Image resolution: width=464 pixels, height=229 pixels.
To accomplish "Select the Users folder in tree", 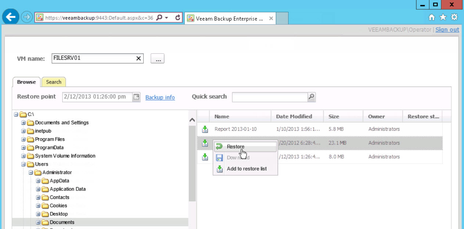I will [42, 164].
